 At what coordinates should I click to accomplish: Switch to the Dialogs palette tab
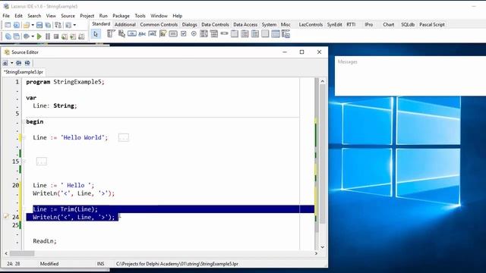coord(189,24)
